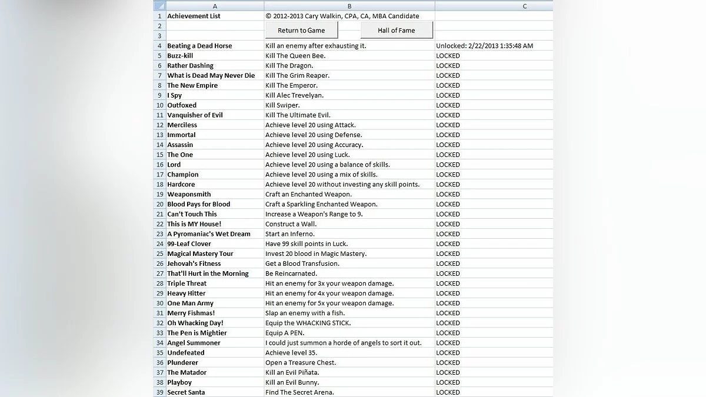Select the Plunderer achievement cell
Viewport: 706px width, 397px height.
pos(215,363)
